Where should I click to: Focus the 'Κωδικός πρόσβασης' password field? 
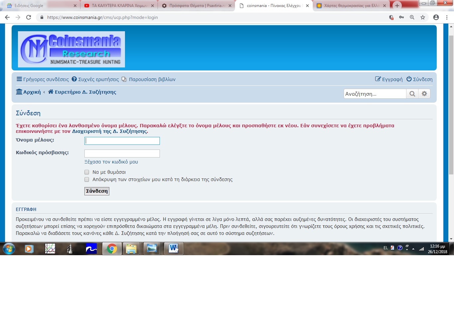pos(122,153)
